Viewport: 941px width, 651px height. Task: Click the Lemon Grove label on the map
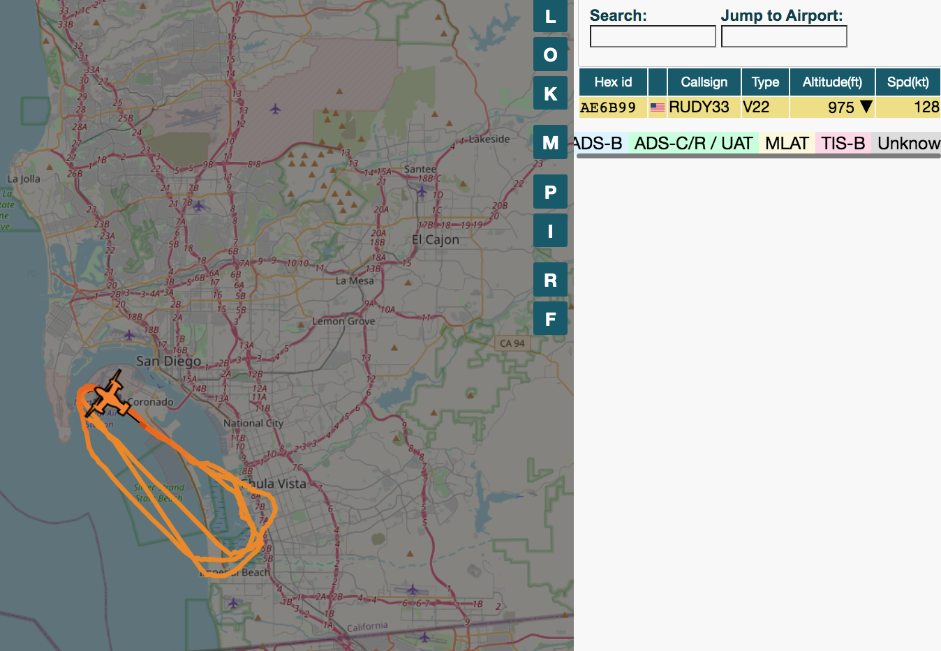[343, 322]
